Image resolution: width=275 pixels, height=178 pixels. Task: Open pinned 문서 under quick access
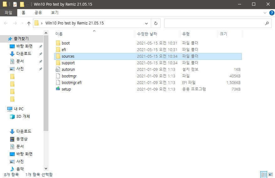[20, 61]
